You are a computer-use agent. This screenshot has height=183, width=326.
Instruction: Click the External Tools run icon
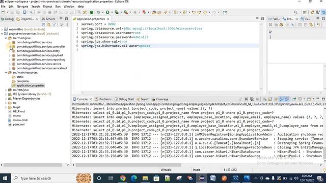[x=126, y=12]
